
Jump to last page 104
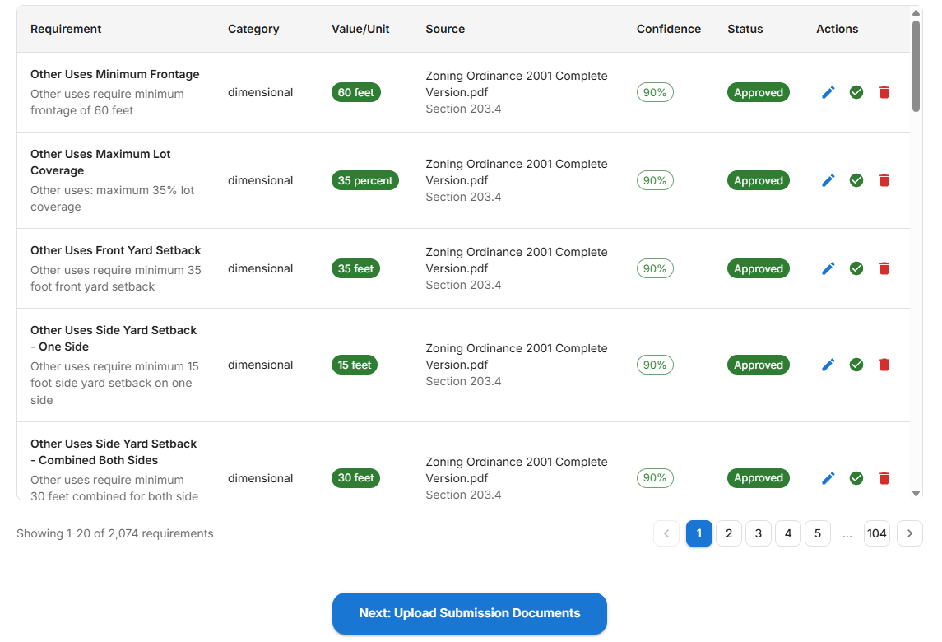coord(877,533)
